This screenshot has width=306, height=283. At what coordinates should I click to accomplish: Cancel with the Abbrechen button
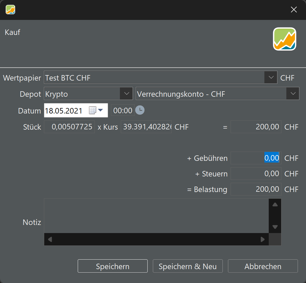263,266
